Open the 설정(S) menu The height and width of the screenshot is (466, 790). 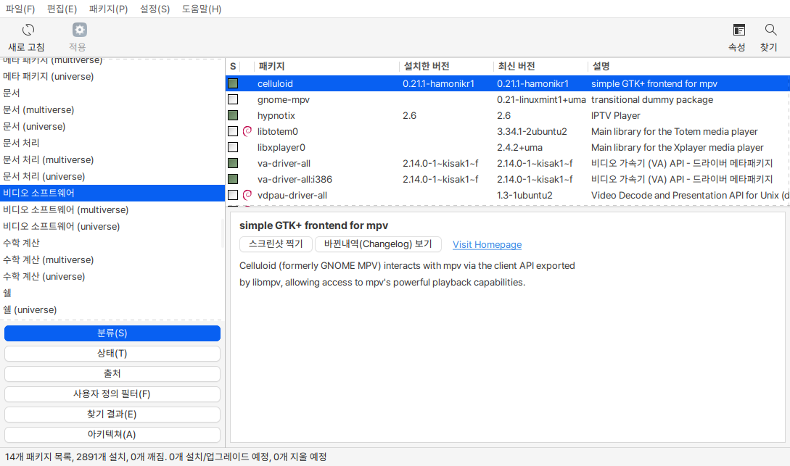[x=155, y=9]
